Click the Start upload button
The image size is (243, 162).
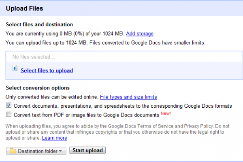click(87, 150)
